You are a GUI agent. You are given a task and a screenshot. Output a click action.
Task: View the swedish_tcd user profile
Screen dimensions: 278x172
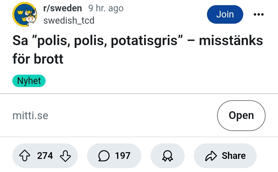click(x=69, y=20)
